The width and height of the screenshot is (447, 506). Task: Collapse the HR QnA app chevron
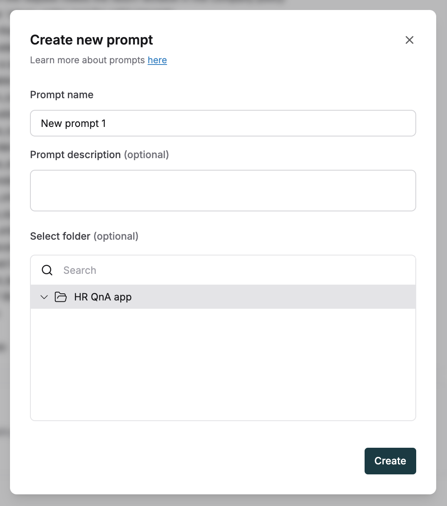[44, 297]
